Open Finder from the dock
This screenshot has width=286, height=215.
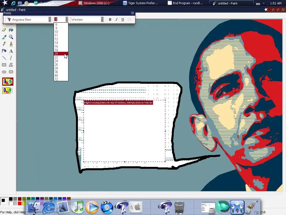click(x=34, y=207)
